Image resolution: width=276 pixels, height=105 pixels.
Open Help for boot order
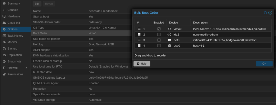tap(142, 64)
